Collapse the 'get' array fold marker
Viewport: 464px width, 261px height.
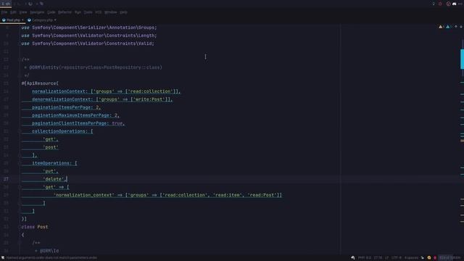tap(20, 187)
